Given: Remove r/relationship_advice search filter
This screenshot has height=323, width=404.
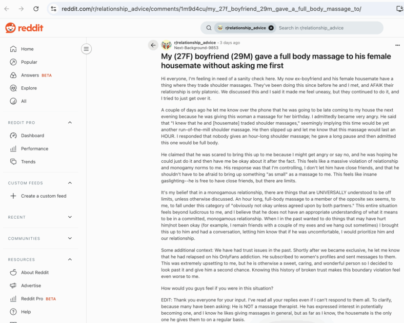Looking at the screenshot, I should tap(271, 28).
